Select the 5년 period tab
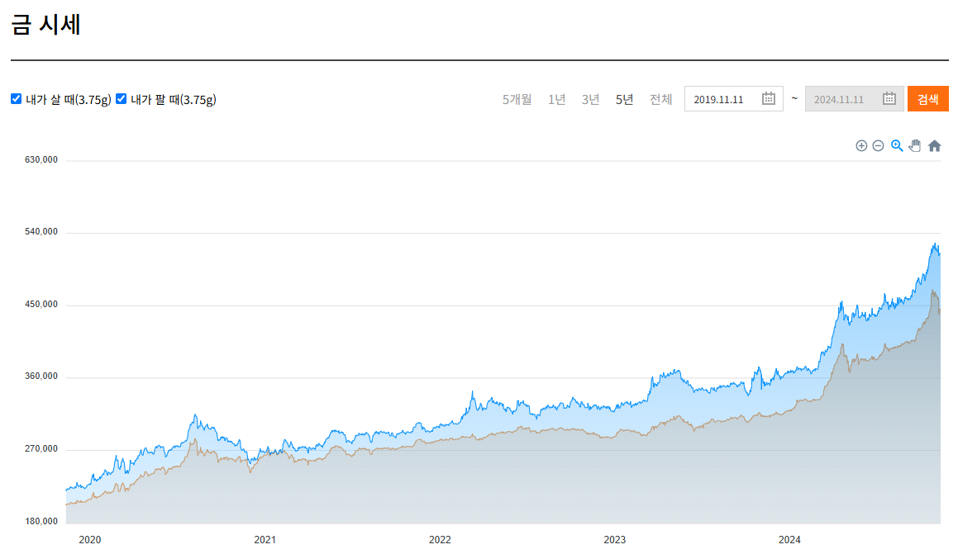Image resolution: width=958 pixels, height=554 pixels. (x=624, y=99)
